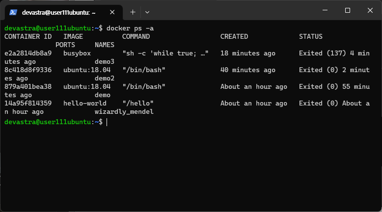Image resolution: width=382 pixels, height=212 pixels.
Task: Click the container name demo3
Action: click(x=105, y=61)
